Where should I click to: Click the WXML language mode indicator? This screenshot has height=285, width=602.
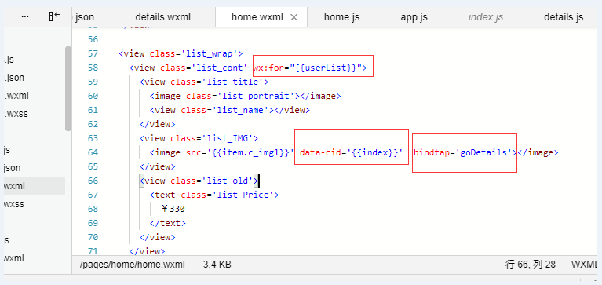pos(584,265)
